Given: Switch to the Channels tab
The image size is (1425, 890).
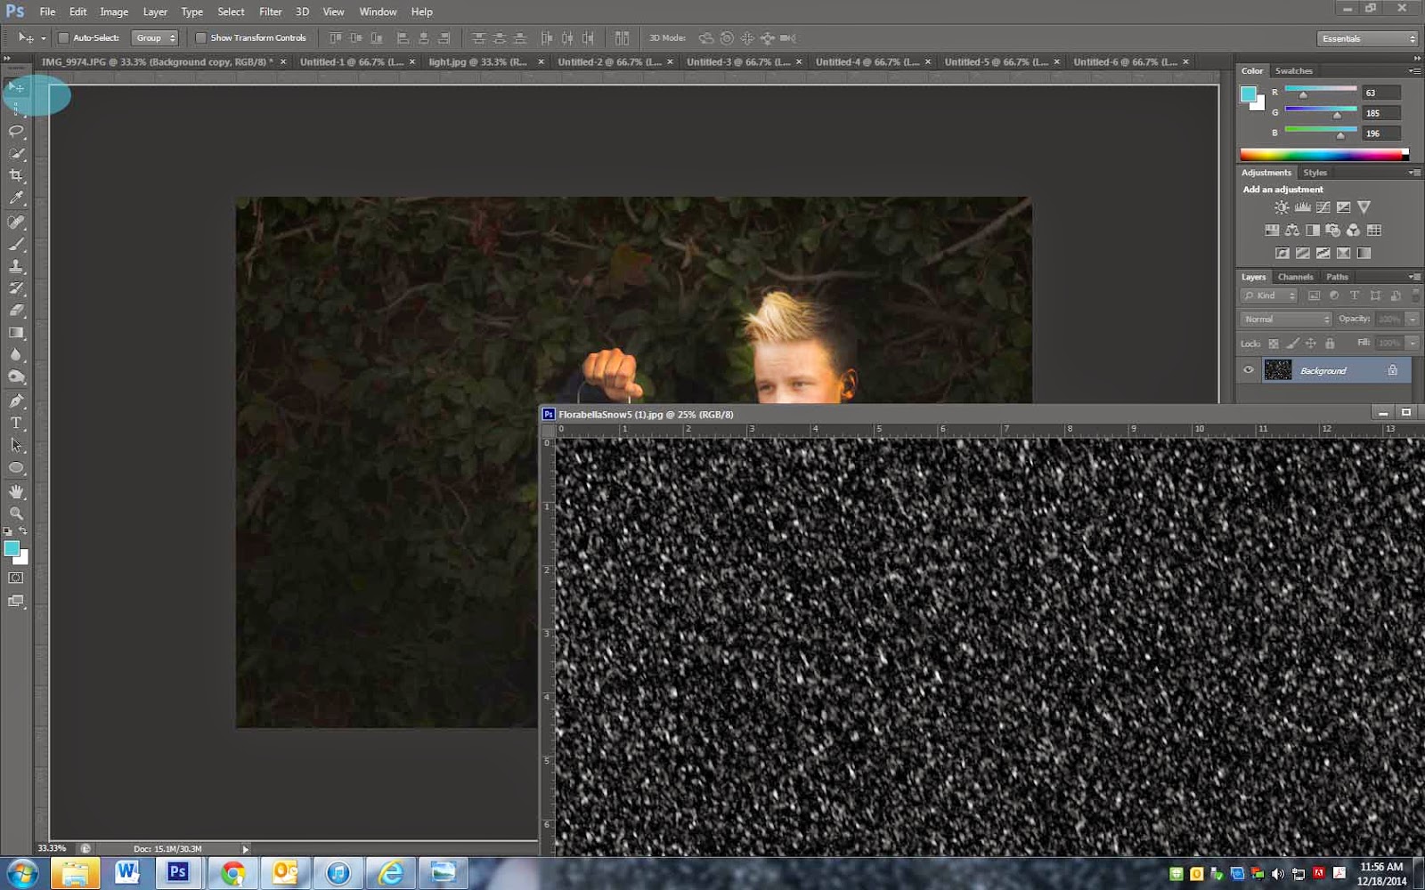Looking at the screenshot, I should [x=1295, y=277].
